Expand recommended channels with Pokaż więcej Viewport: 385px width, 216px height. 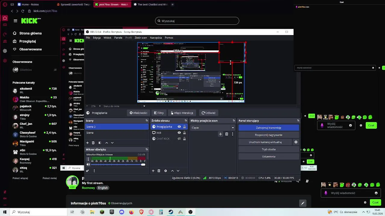pyautogui.click(x=20, y=178)
